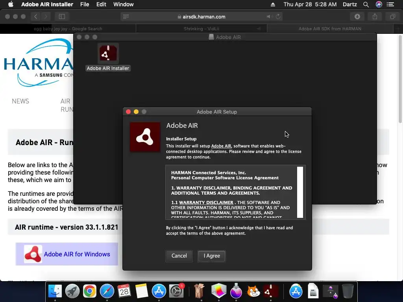Click the NEWS link on HARMAN page

[20, 101]
